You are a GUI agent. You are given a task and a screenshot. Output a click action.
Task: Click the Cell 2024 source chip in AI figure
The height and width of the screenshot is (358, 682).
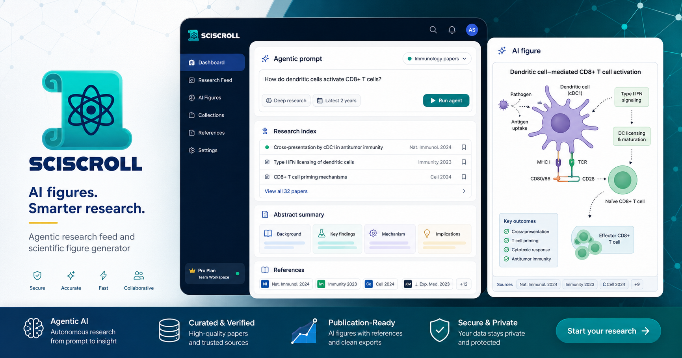614,284
